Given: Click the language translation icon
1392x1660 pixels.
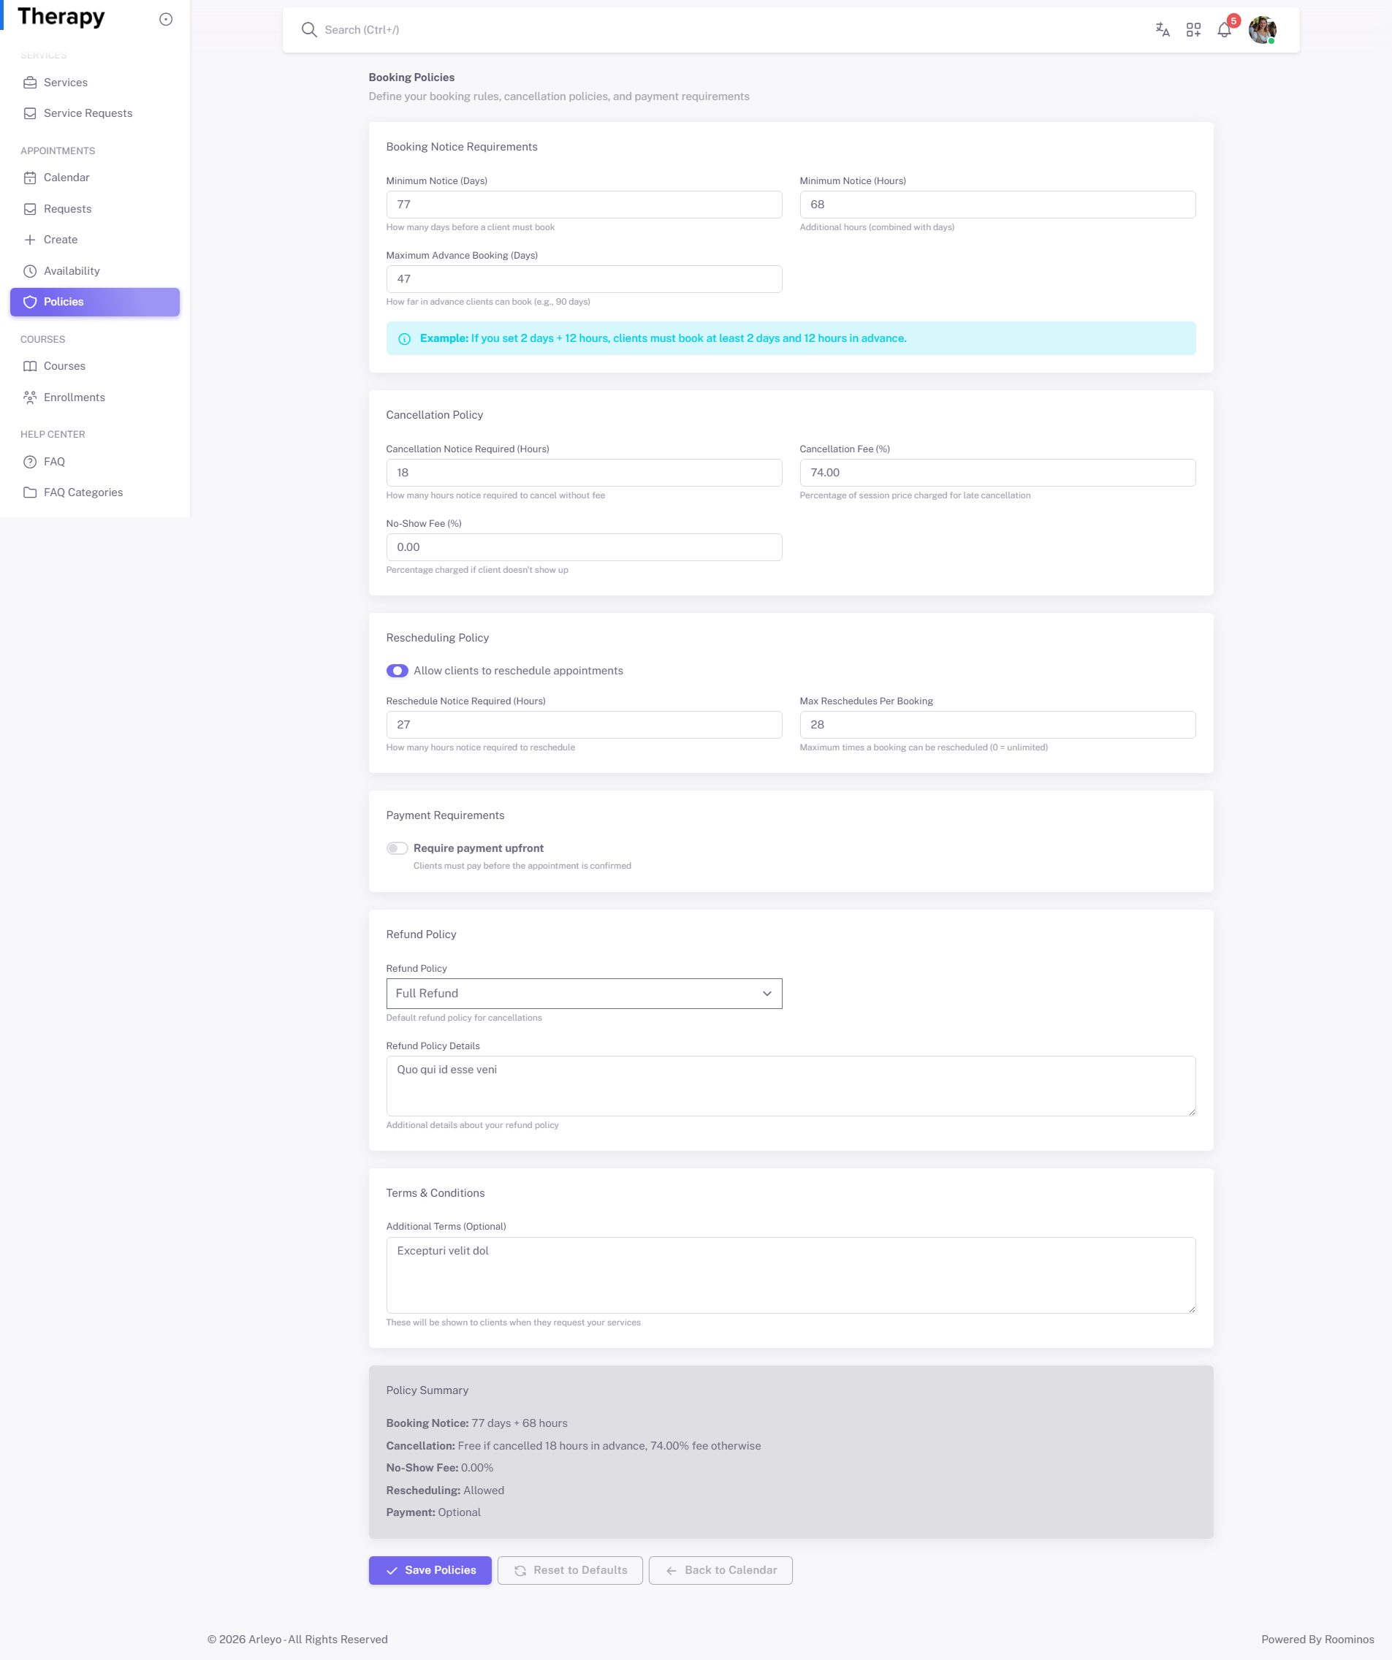Looking at the screenshot, I should [x=1162, y=30].
